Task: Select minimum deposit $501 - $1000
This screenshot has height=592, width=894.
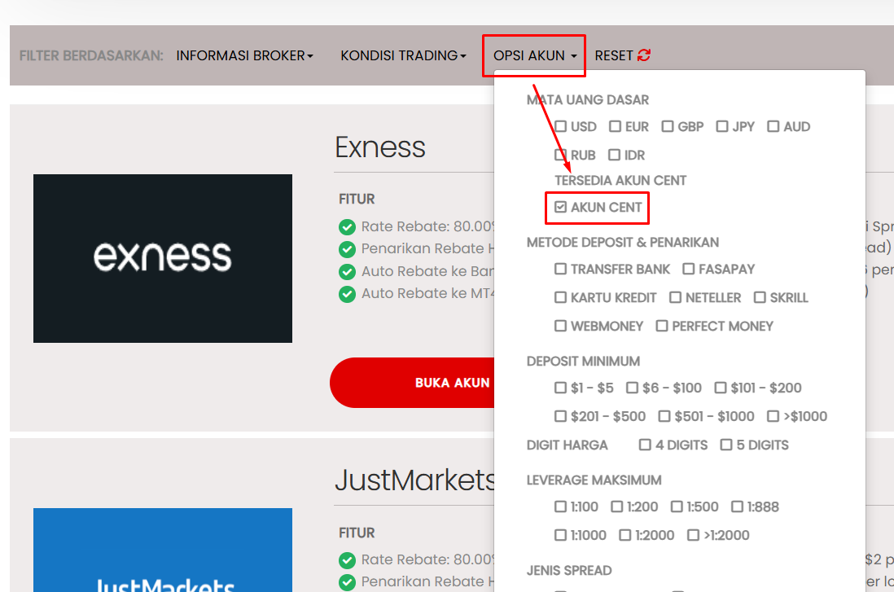Action: pyautogui.click(x=664, y=416)
